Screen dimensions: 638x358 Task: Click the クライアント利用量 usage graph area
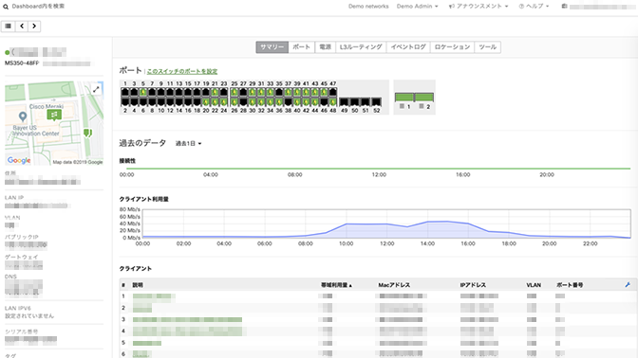(x=386, y=224)
